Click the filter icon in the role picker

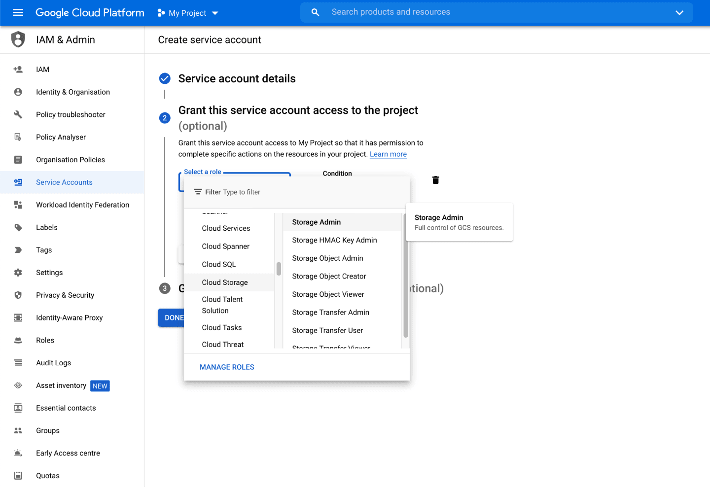coord(199,192)
